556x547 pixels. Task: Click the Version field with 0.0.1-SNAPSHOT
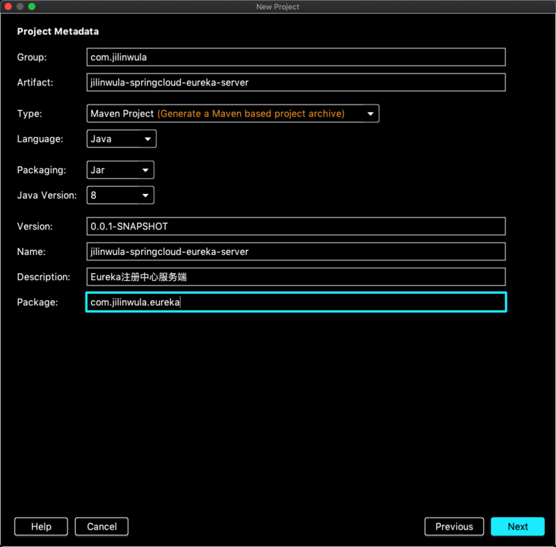point(296,226)
